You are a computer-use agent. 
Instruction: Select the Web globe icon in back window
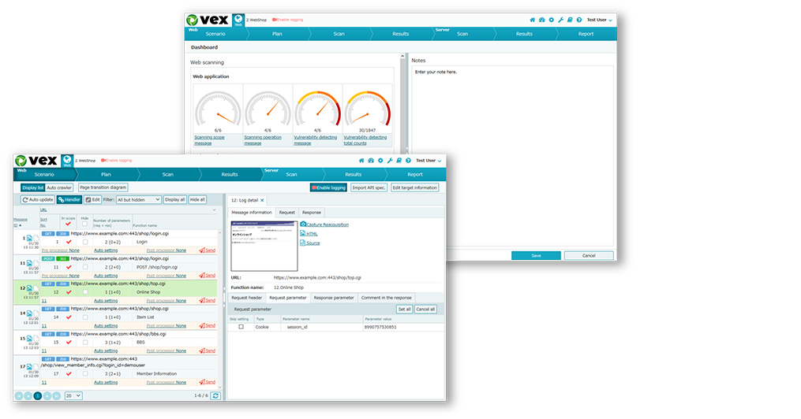[238, 20]
